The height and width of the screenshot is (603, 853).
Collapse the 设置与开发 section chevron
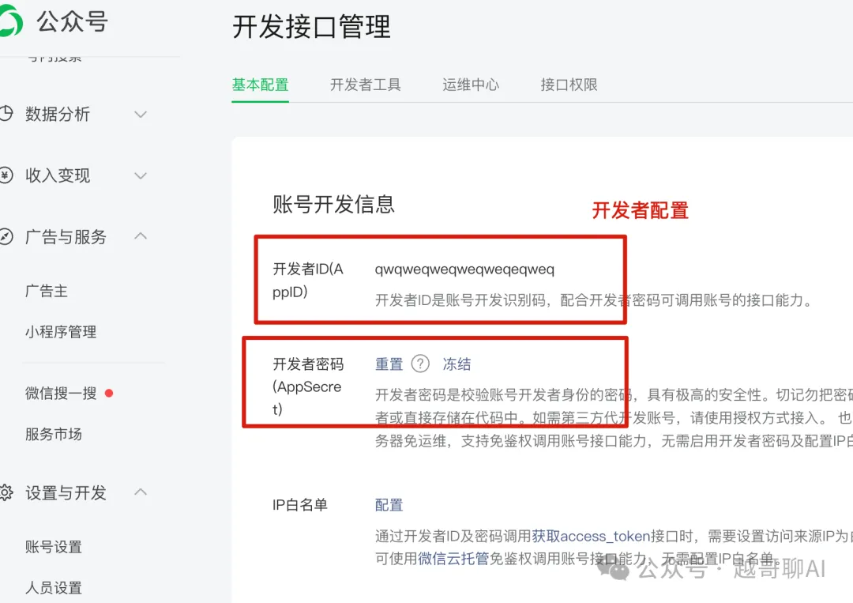coord(141,492)
